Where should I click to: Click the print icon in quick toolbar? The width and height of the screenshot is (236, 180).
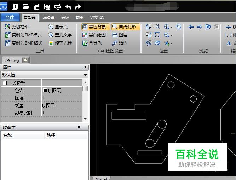pyautogui.click(x=58, y=6)
